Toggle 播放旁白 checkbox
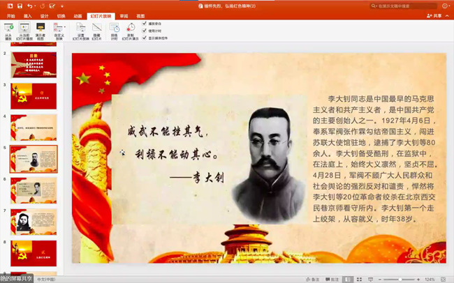454x283 pixels. (144, 24)
